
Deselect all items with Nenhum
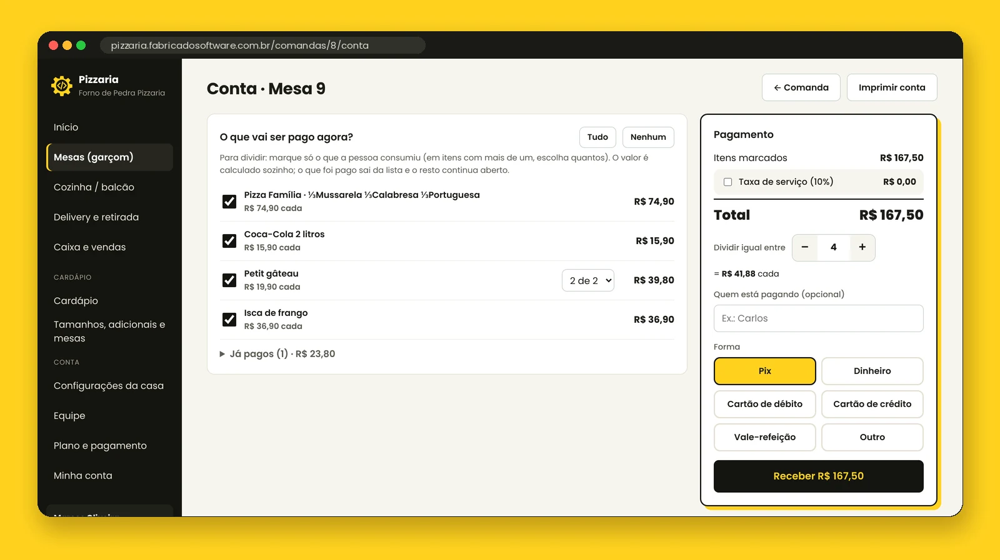tap(648, 137)
